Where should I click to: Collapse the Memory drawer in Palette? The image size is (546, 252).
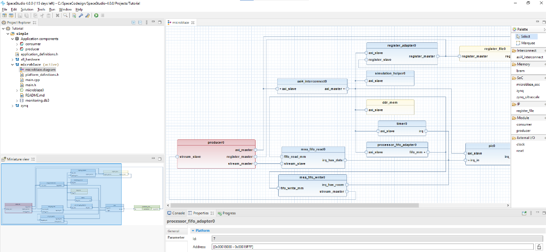[x=523, y=64]
